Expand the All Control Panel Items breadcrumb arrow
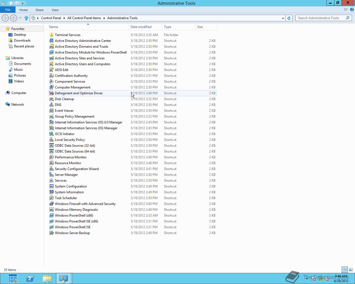 tap(105, 18)
